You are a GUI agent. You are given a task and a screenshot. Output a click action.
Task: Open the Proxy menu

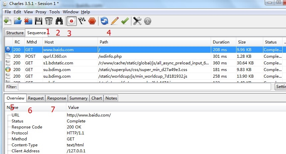click(41, 12)
